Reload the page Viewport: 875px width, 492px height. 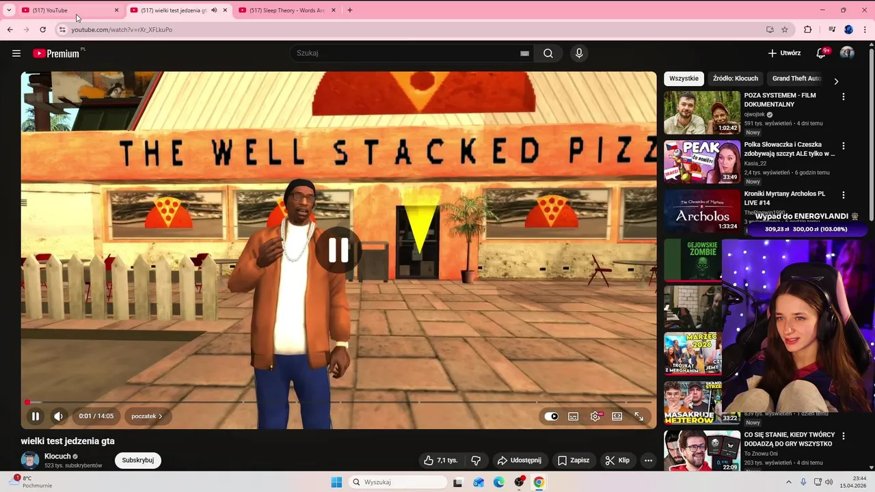[42, 29]
